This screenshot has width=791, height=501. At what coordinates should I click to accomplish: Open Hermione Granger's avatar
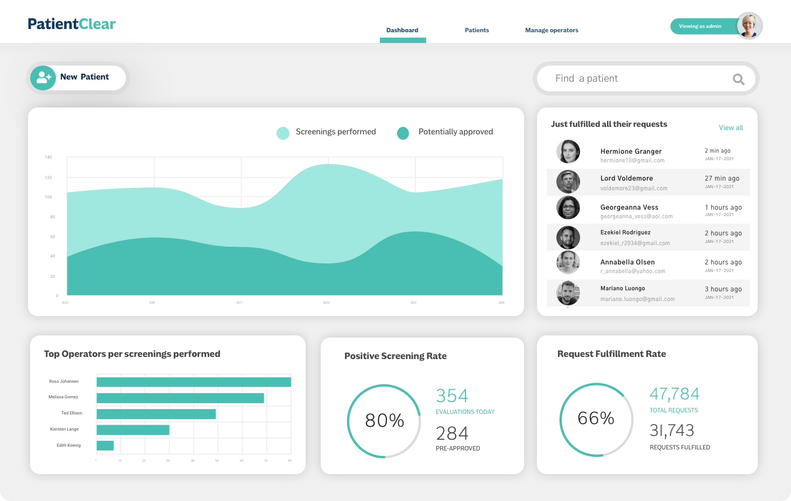coord(568,152)
